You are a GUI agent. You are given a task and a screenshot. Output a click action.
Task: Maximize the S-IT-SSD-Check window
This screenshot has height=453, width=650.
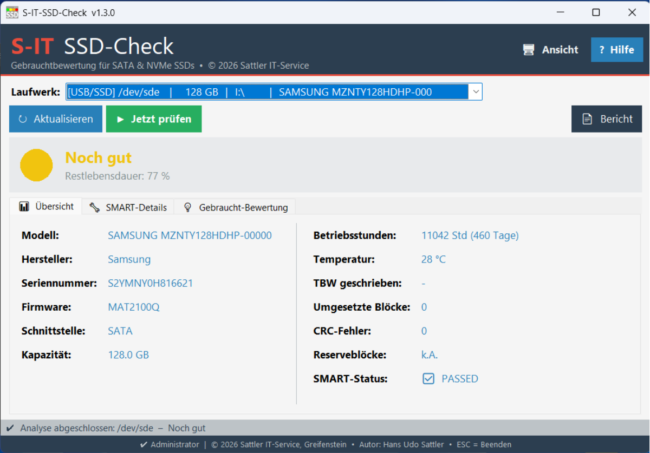[596, 12]
